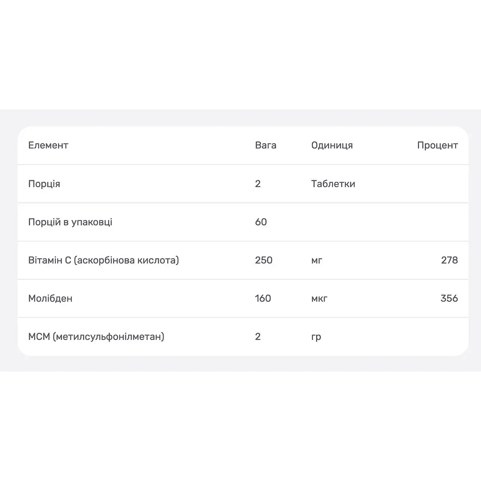Select the Порцій в упаковці row label

[x=70, y=222]
